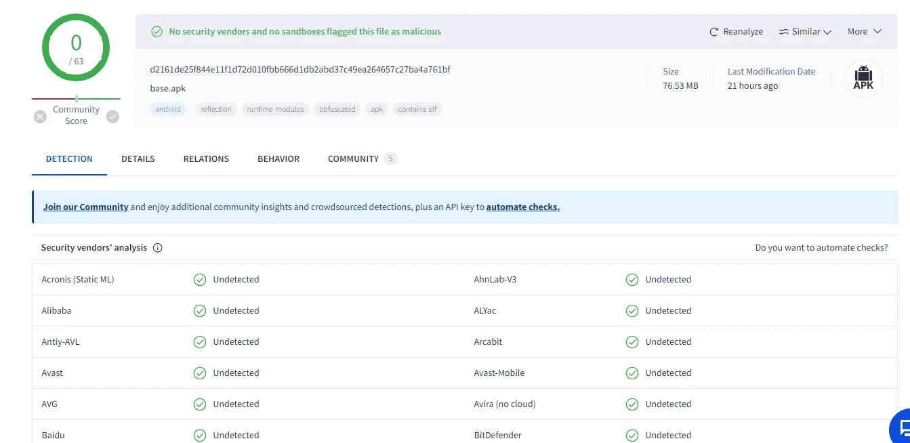Click the community count badge showing 5

390,159
